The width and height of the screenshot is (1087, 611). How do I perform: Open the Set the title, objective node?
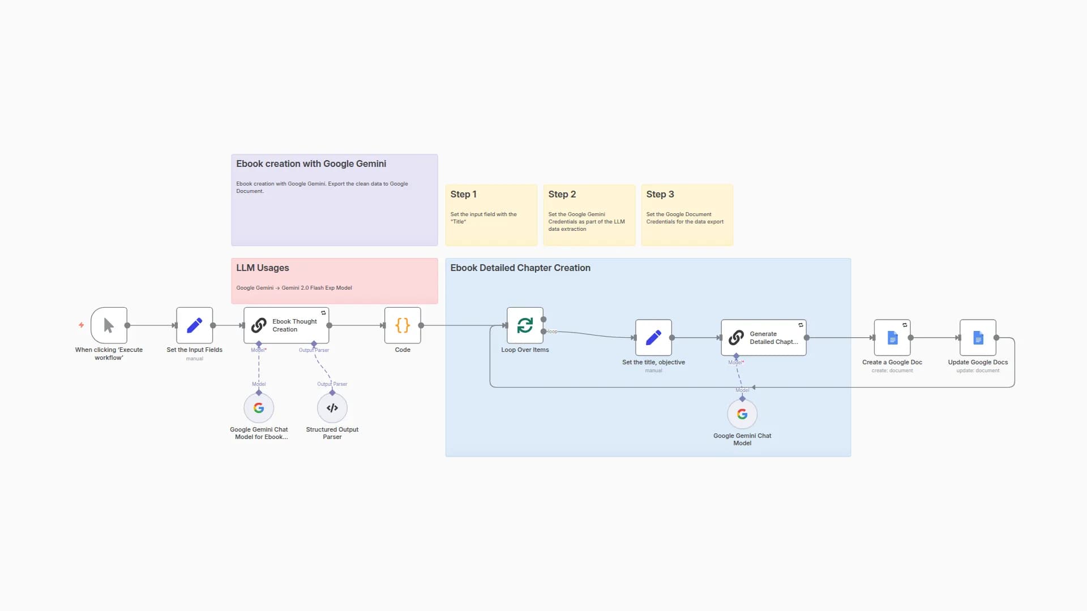653,338
